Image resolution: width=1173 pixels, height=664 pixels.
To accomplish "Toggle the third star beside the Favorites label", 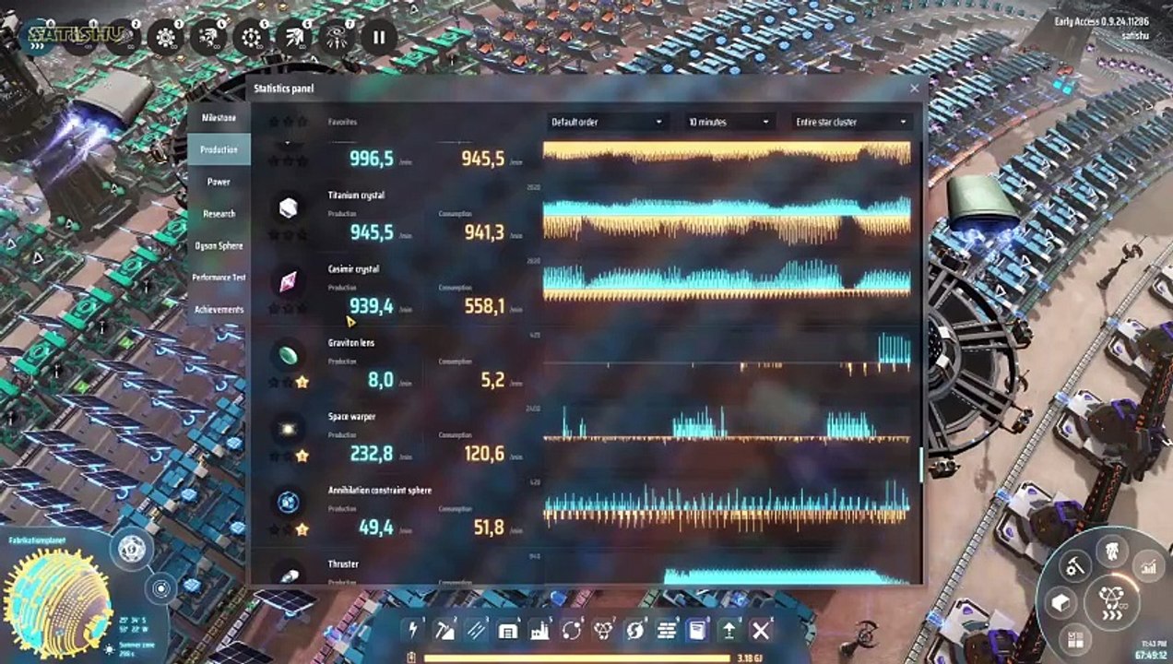I will 302,121.
